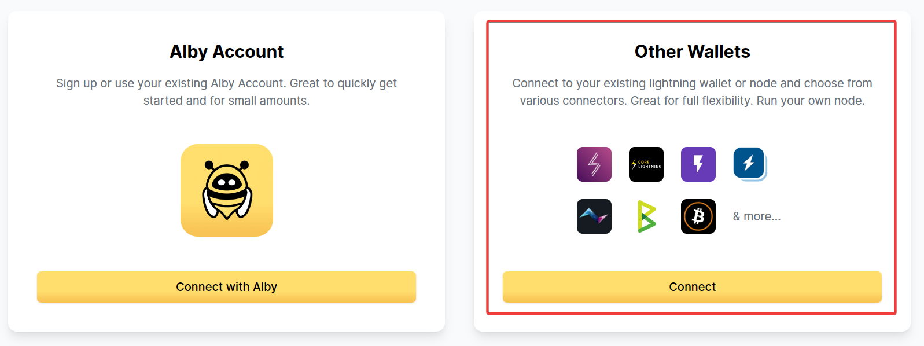Pick the purple lightning bolt wallet icon
924x346 pixels.
[x=698, y=164]
